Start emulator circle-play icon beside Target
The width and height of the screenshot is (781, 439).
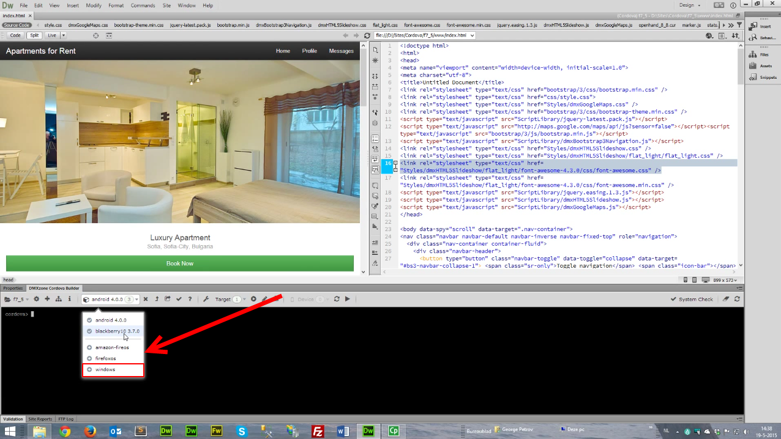[x=253, y=299]
